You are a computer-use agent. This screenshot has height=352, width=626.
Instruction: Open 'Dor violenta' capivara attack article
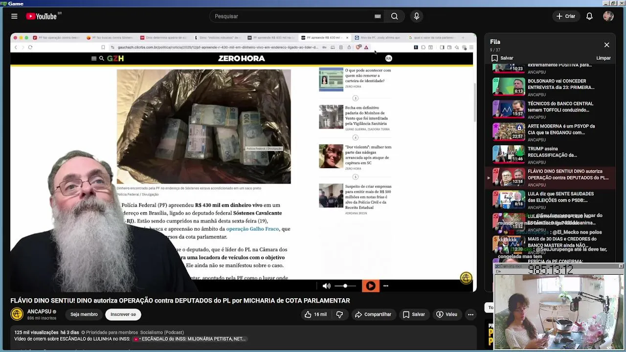[x=355, y=157]
